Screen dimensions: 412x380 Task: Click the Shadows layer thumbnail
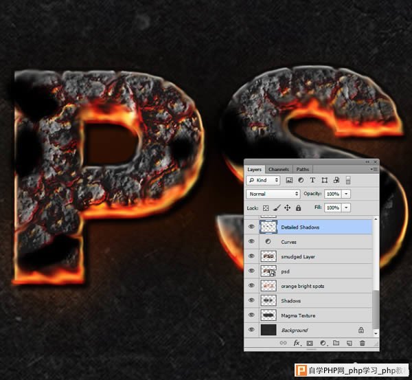[x=268, y=300]
